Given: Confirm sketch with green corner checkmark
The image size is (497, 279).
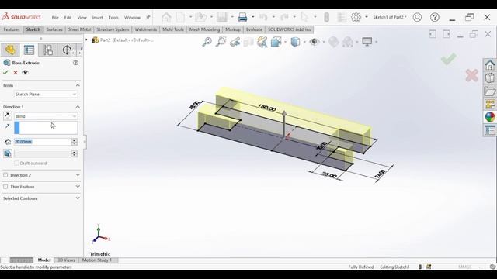Looking at the screenshot, I should coord(449,59).
